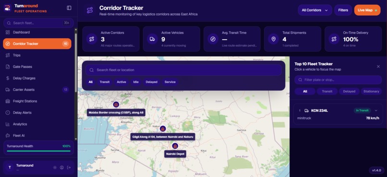The height and width of the screenshot is (177, 387).
Task: Open the Filters button
Action: point(343,10)
